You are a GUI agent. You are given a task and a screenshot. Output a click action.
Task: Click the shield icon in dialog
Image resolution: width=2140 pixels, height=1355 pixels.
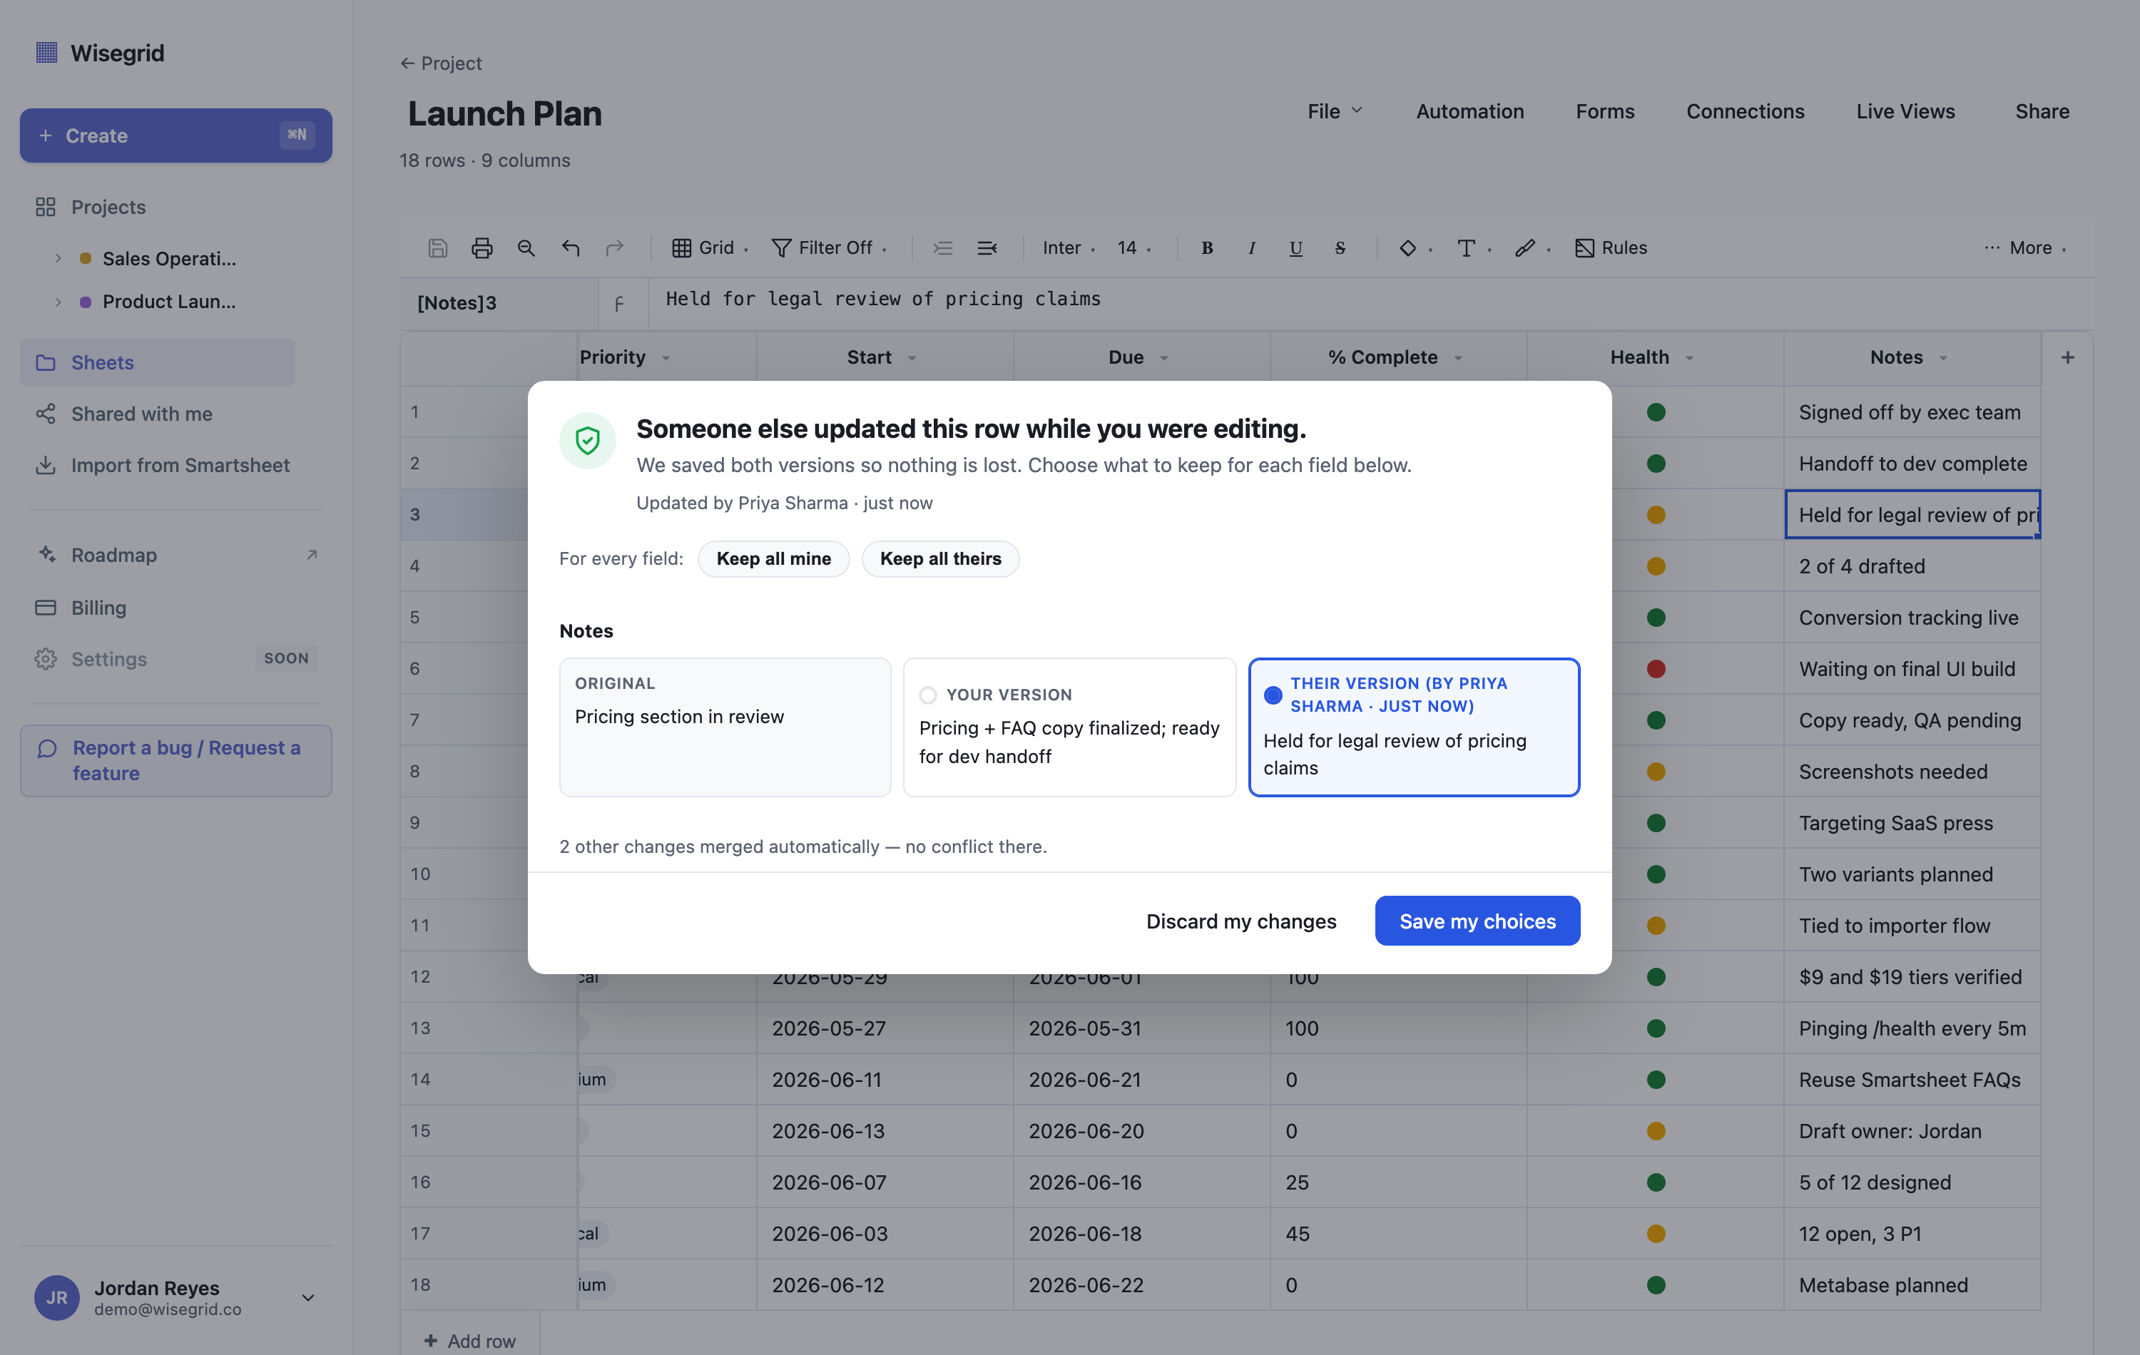point(588,440)
